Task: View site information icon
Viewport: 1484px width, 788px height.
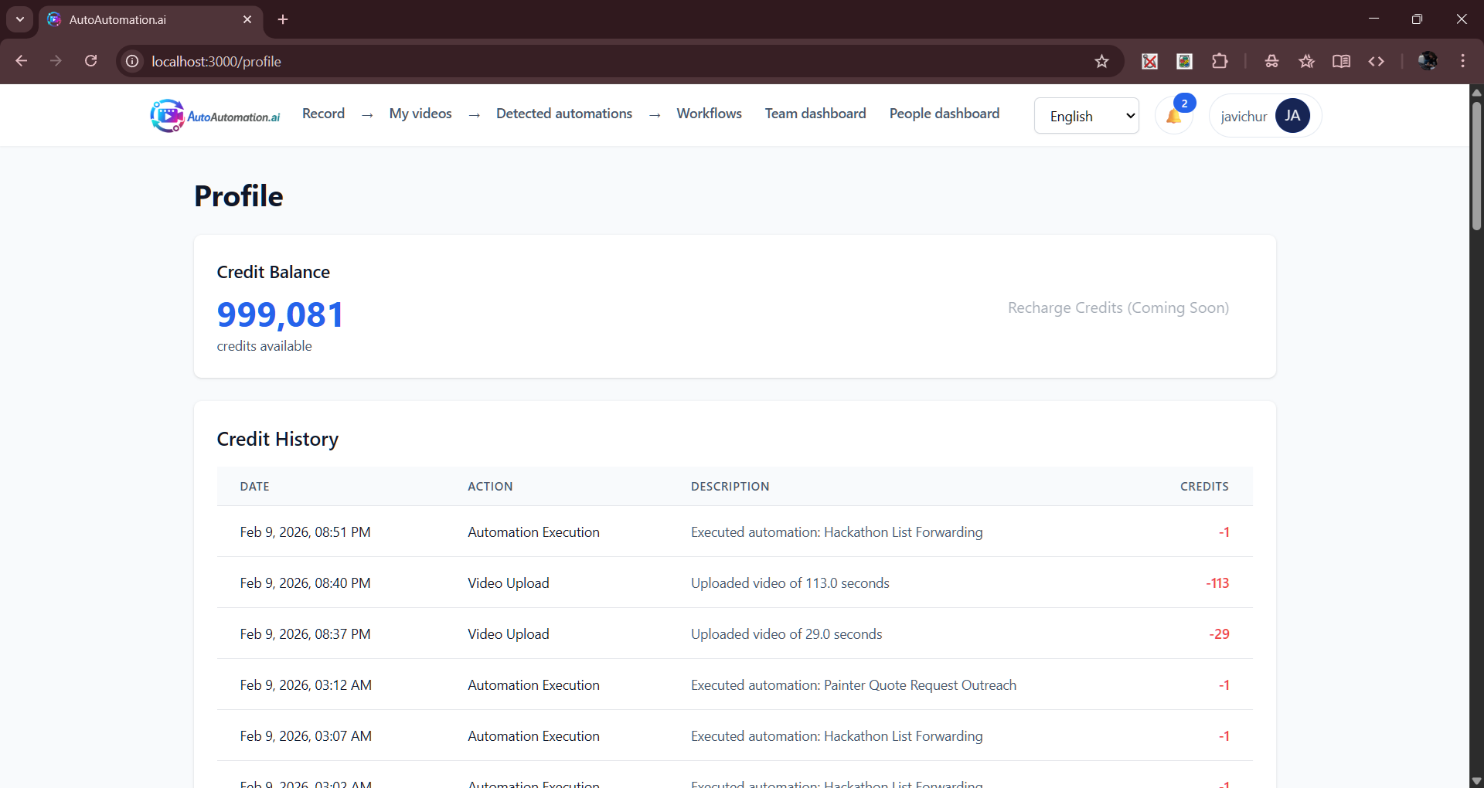Action: (x=133, y=61)
